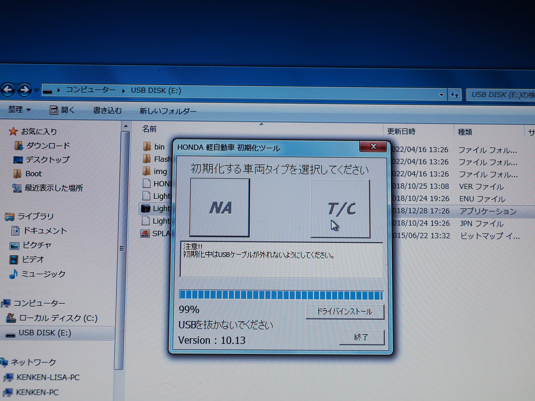Click the drive icon in address bar
The width and height of the screenshot is (535, 401).
point(47,91)
